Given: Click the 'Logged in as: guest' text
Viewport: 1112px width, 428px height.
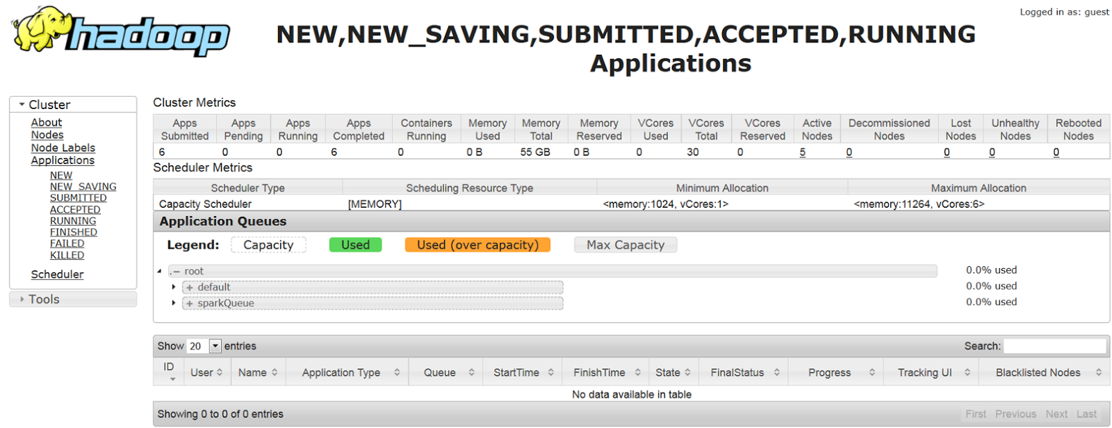Looking at the screenshot, I should [x=1064, y=12].
